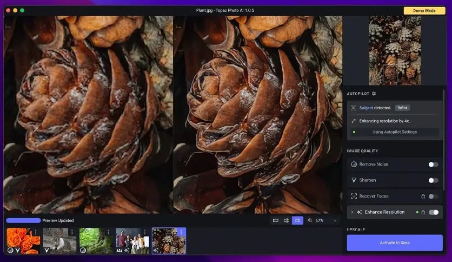Click the lock icon beside Recover Faces

(x=423, y=196)
